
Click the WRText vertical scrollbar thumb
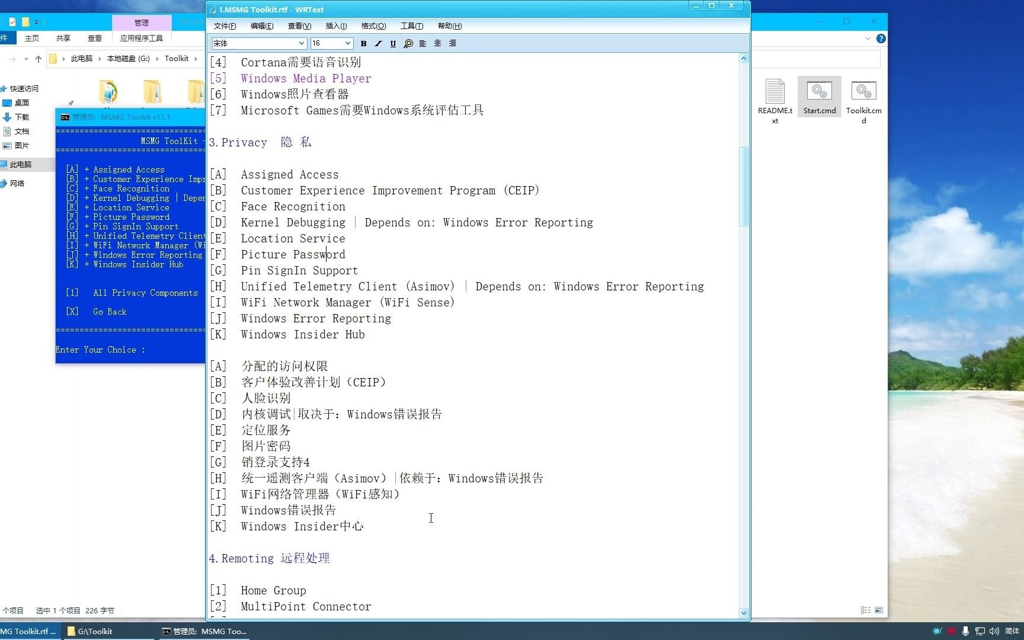point(744,186)
